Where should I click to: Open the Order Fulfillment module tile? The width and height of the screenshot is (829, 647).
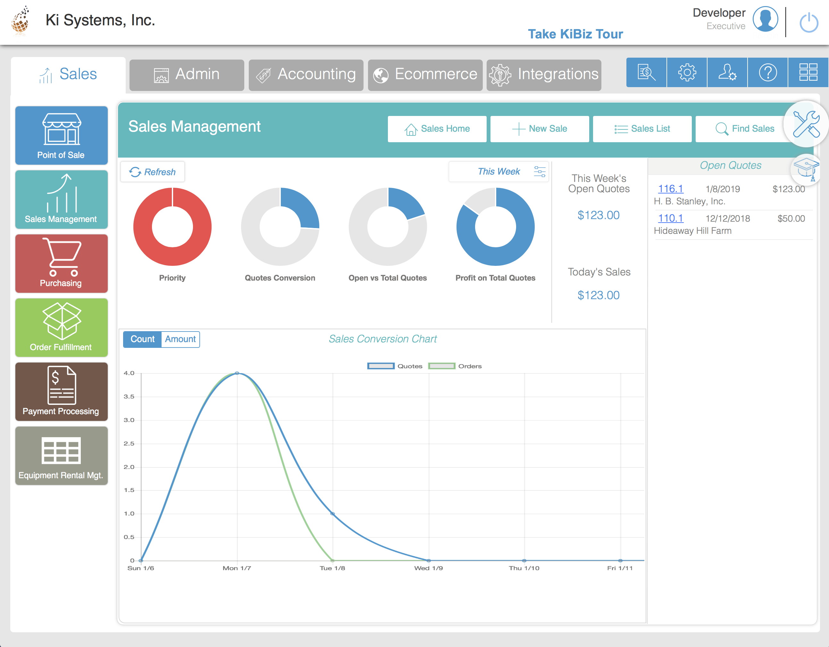pyautogui.click(x=62, y=328)
